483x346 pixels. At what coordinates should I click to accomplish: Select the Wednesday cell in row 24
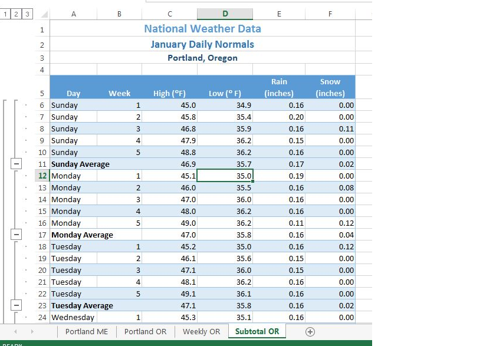pyautogui.click(x=73, y=317)
